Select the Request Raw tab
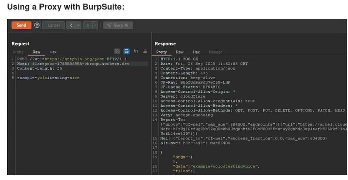The width and height of the screenshot is (348, 180). [36, 52]
